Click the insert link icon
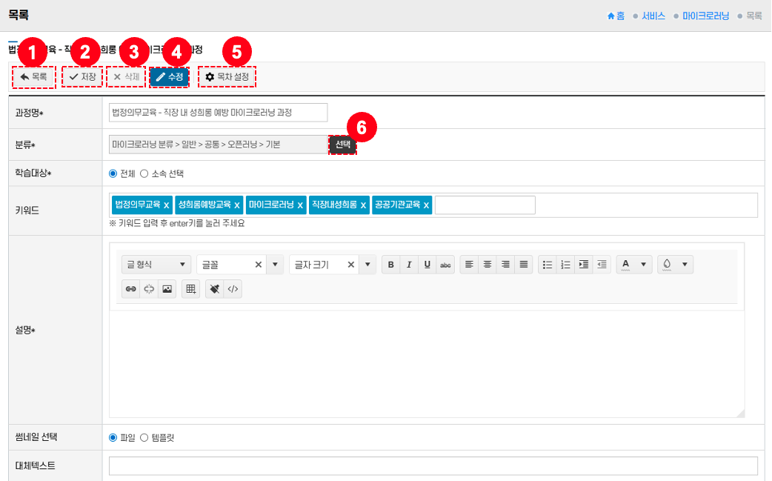The height and width of the screenshot is (481, 772). (131, 289)
